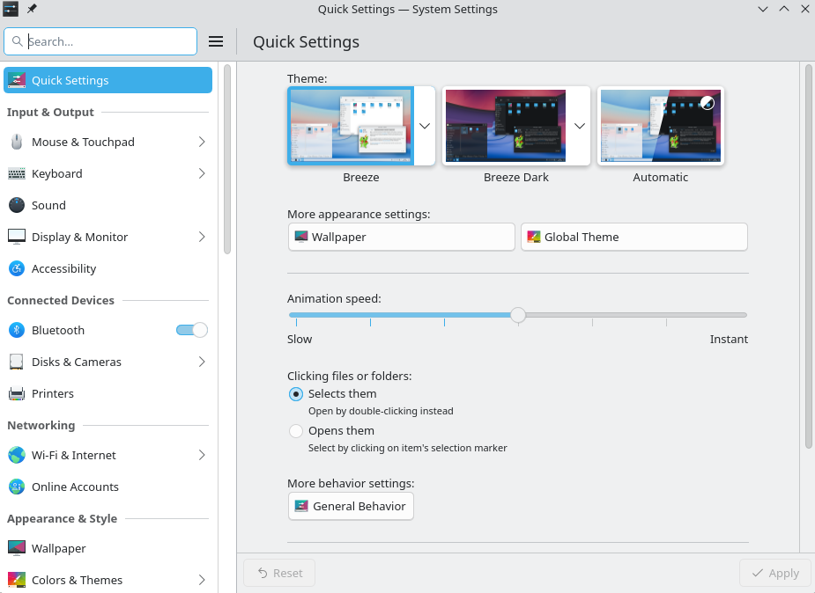Click the 'Appearance & Style' section header
Image resolution: width=815 pixels, height=593 pixels.
click(x=63, y=518)
